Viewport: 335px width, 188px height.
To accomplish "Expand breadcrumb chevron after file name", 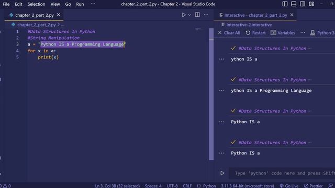I will coord(59,25).
